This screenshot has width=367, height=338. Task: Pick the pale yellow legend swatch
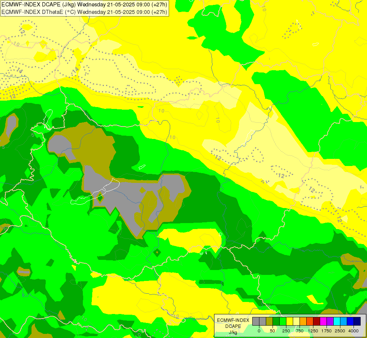(x=296, y=321)
